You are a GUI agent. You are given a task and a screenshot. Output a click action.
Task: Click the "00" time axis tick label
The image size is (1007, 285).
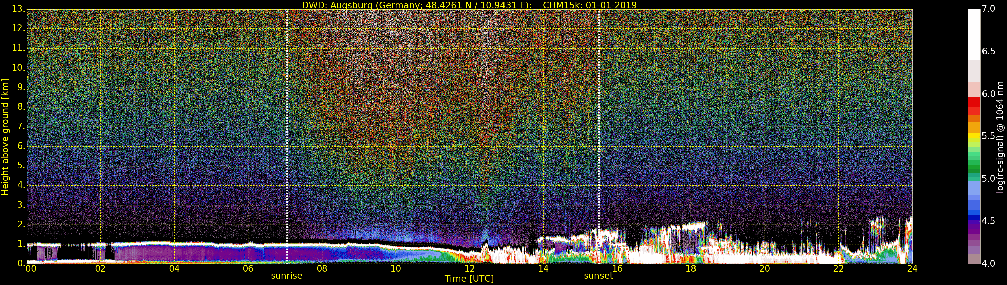coord(31,269)
